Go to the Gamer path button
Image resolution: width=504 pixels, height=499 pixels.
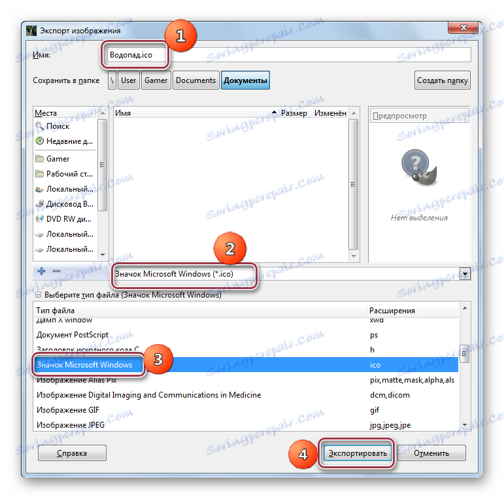156,80
